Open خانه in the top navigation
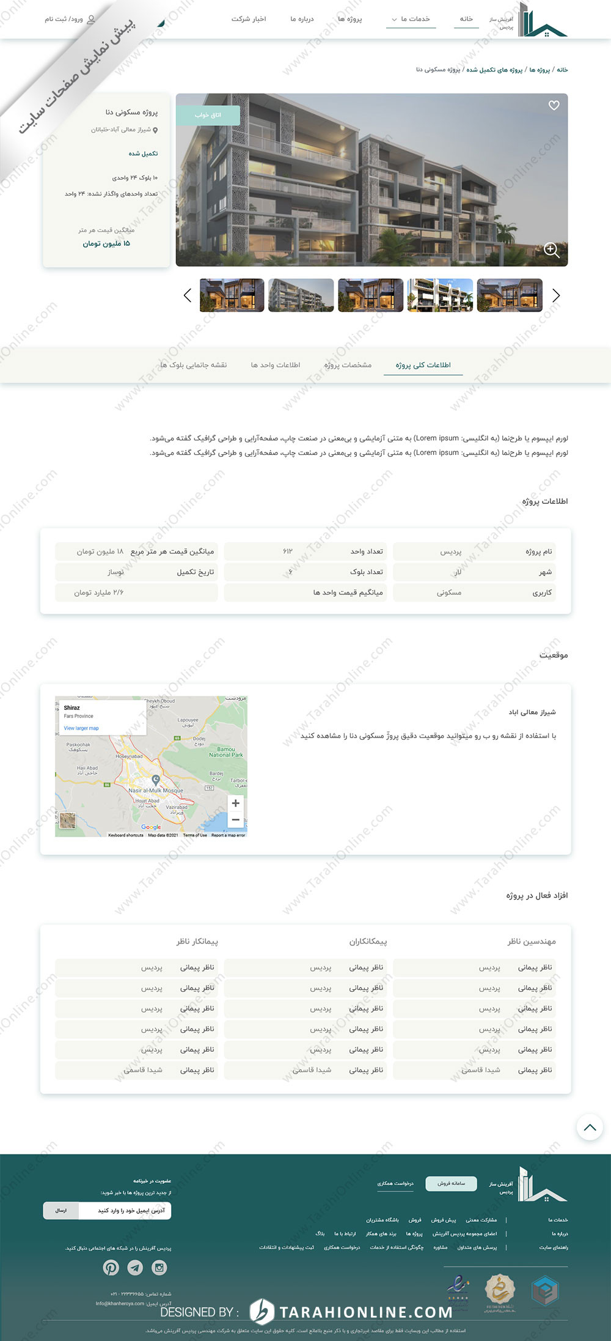This screenshot has width=611, height=1341. click(466, 19)
